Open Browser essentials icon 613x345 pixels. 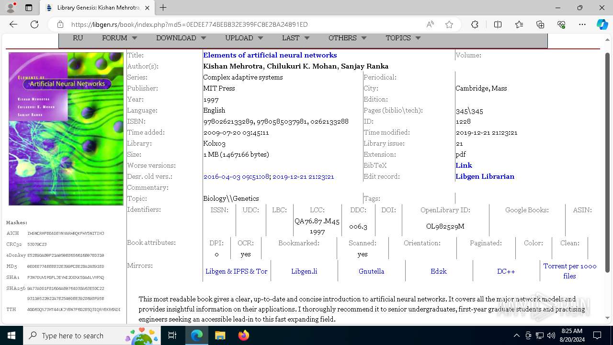[x=561, y=24]
